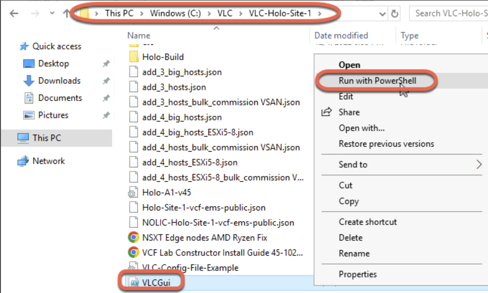Viewport: 488px width, 293px height.
Task: Open Downloads in navigation pane
Action: click(x=59, y=81)
